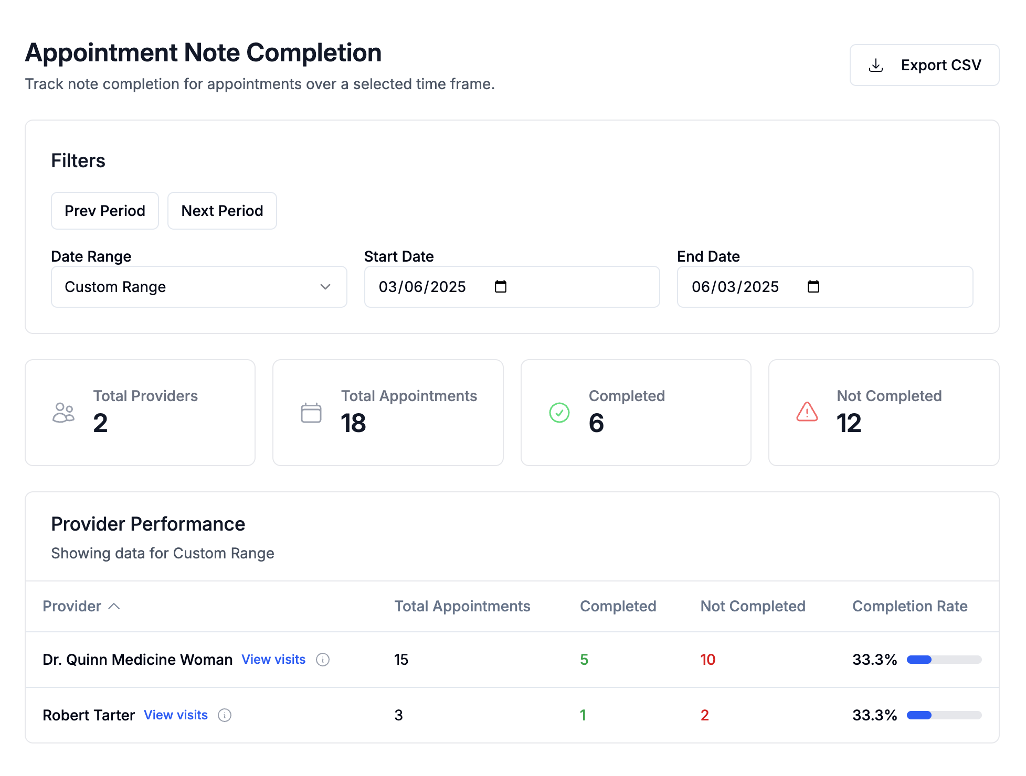Open the Start Date calendar picker icon
This screenshot has width=1026, height=776.
click(x=500, y=286)
